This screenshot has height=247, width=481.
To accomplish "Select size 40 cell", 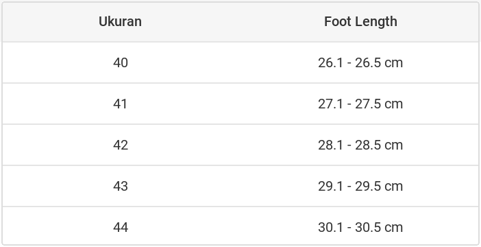I will click(121, 62).
